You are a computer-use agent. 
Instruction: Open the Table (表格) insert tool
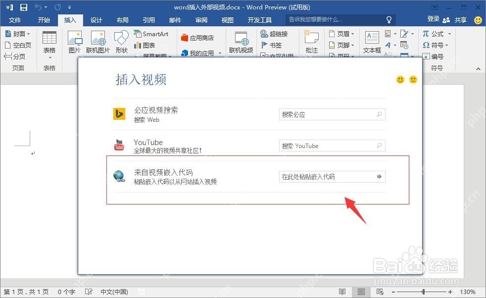pyautogui.click(x=49, y=45)
